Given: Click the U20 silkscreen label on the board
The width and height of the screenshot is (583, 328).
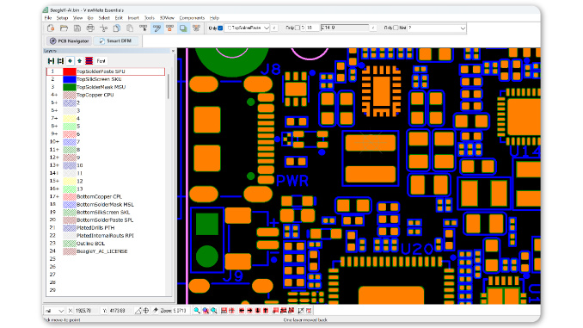Looking at the screenshot, I should click(x=417, y=249).
